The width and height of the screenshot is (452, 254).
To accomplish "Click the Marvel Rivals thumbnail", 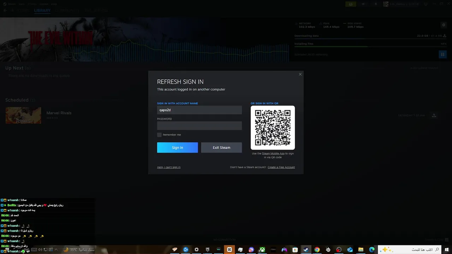I will pyautogui.click(x=23, y=115).
